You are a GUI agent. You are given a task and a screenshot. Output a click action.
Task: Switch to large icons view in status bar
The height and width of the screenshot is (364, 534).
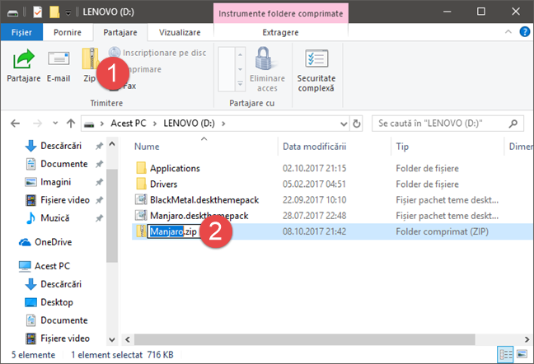pyautogui.click(x=522, y=354)
